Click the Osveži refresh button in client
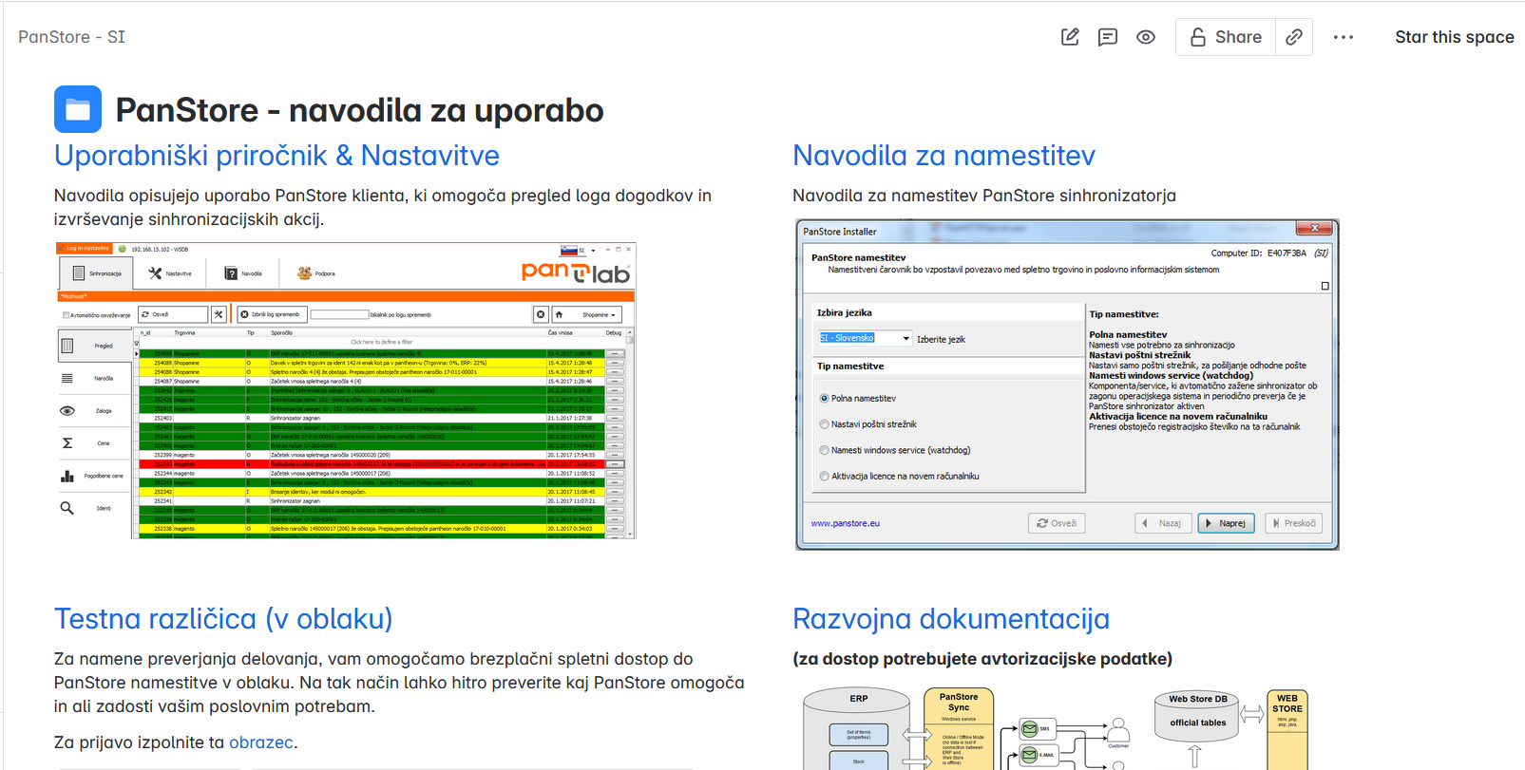1525x770 pixels. pyautogui.click(x=172, y=314)
